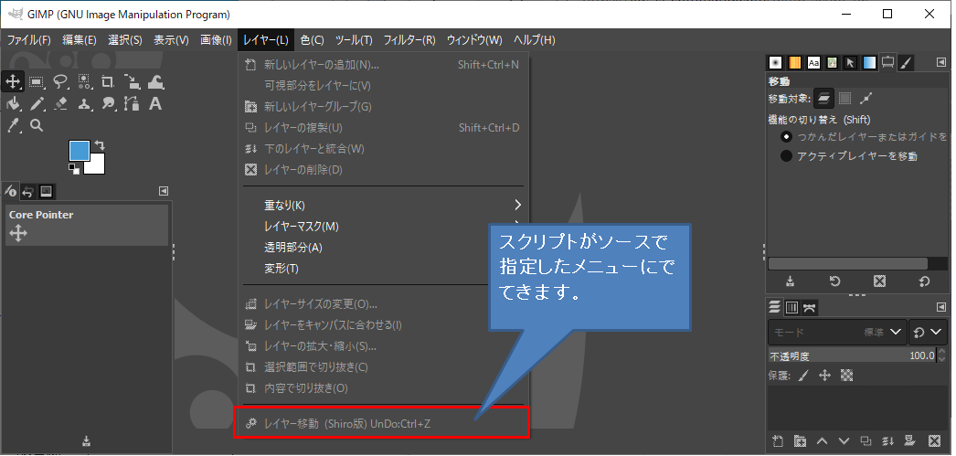The height and width of the screenshot is (456, 956).
Task: Choose 新しいレイヤーの追加(N)... menu entry
Action: (x=384, y=65)
